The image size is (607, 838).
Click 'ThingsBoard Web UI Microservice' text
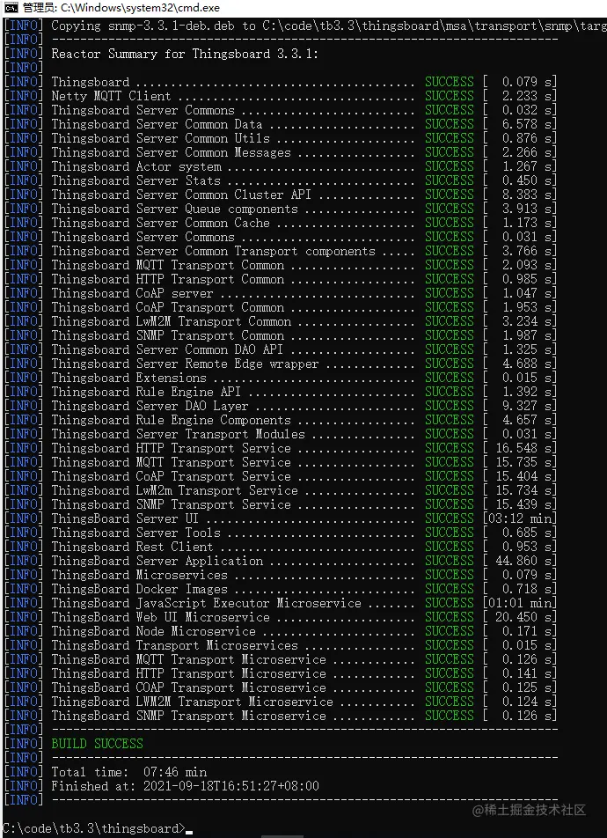click(x=160, y=617)
